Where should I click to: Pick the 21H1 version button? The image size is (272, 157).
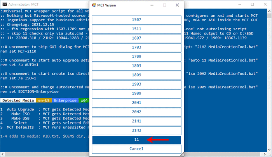pos(136,121)
